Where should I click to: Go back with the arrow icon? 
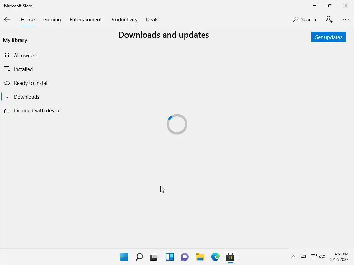coord(7,20)
